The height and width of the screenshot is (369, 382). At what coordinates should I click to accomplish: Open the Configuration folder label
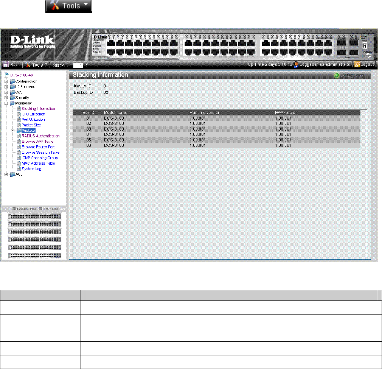[26, 81]
